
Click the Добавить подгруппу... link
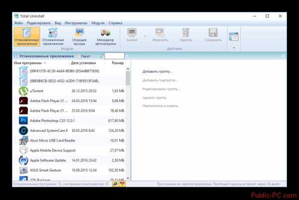tap(160, 80)
